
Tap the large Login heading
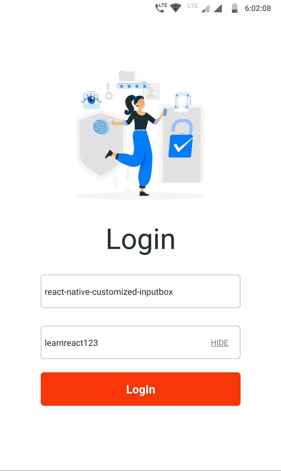coord(140,240)
